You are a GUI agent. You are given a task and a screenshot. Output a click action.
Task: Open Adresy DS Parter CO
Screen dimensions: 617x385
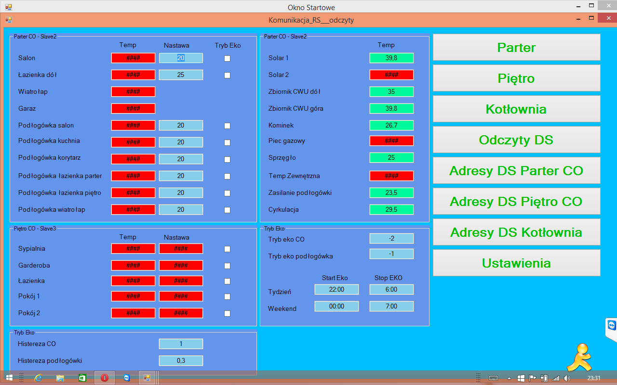(517, 170)
